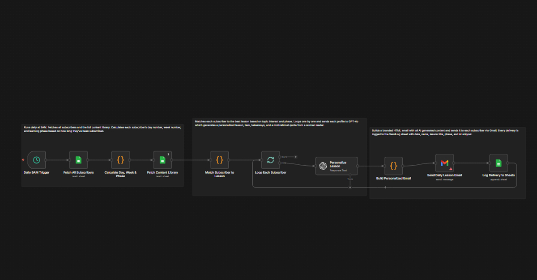537x280 pixels.
Task: Click the output connector of Log Delivery to Sheets
Action: click(507, 163)
